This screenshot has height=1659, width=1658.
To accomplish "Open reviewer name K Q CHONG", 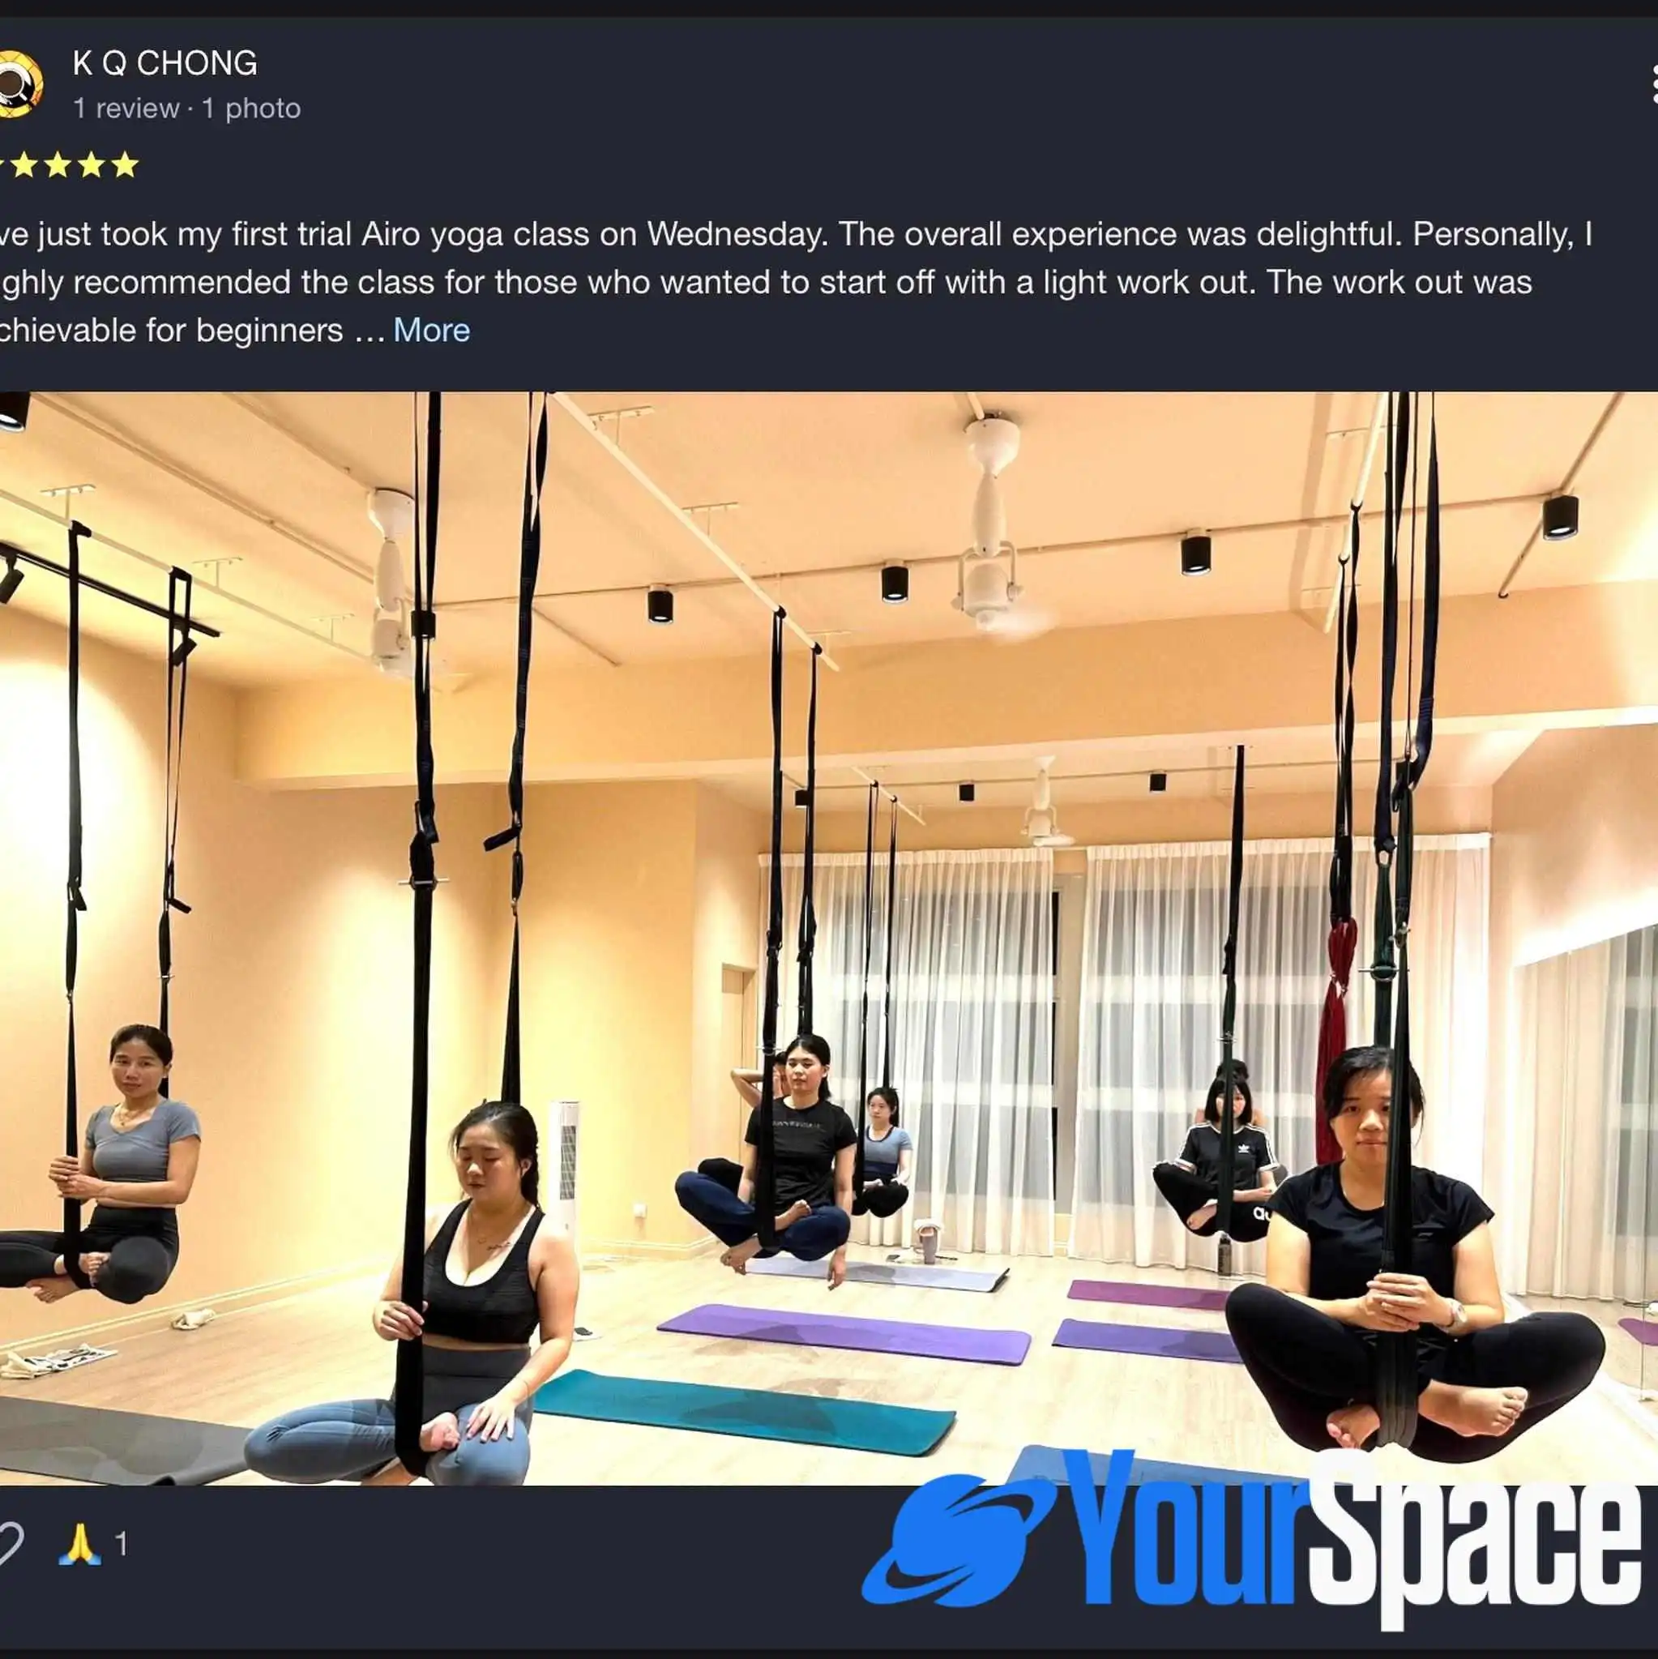I will coord(165,62).
